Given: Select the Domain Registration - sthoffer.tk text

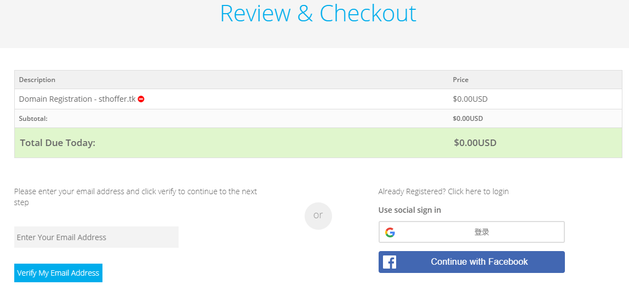Looking at the screenshot, I should click(x=77, y=99).
